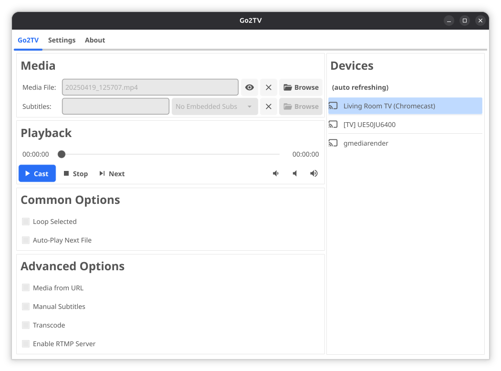The width and height of the screenshot is (501, 371).
Task: Open the Settings tab
Action: 62,40
